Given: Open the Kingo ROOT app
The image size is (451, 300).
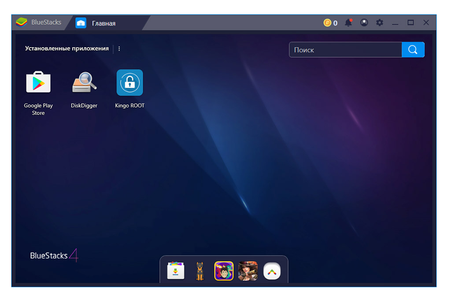Looking at the screenshot, I should pos(130,82).
